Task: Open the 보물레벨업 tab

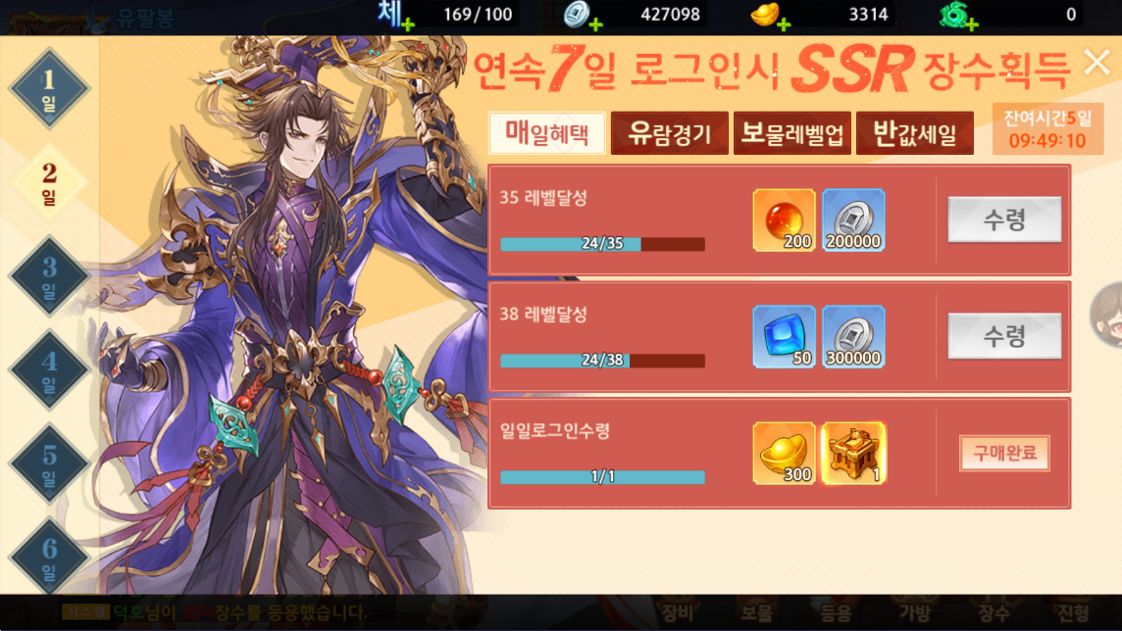Action: pos(792,133)
